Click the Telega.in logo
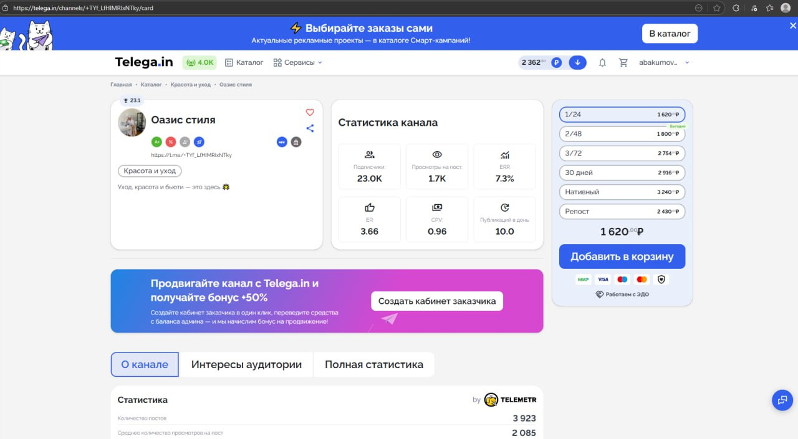This screenshot has height=439, width=798. coord(144,62)
